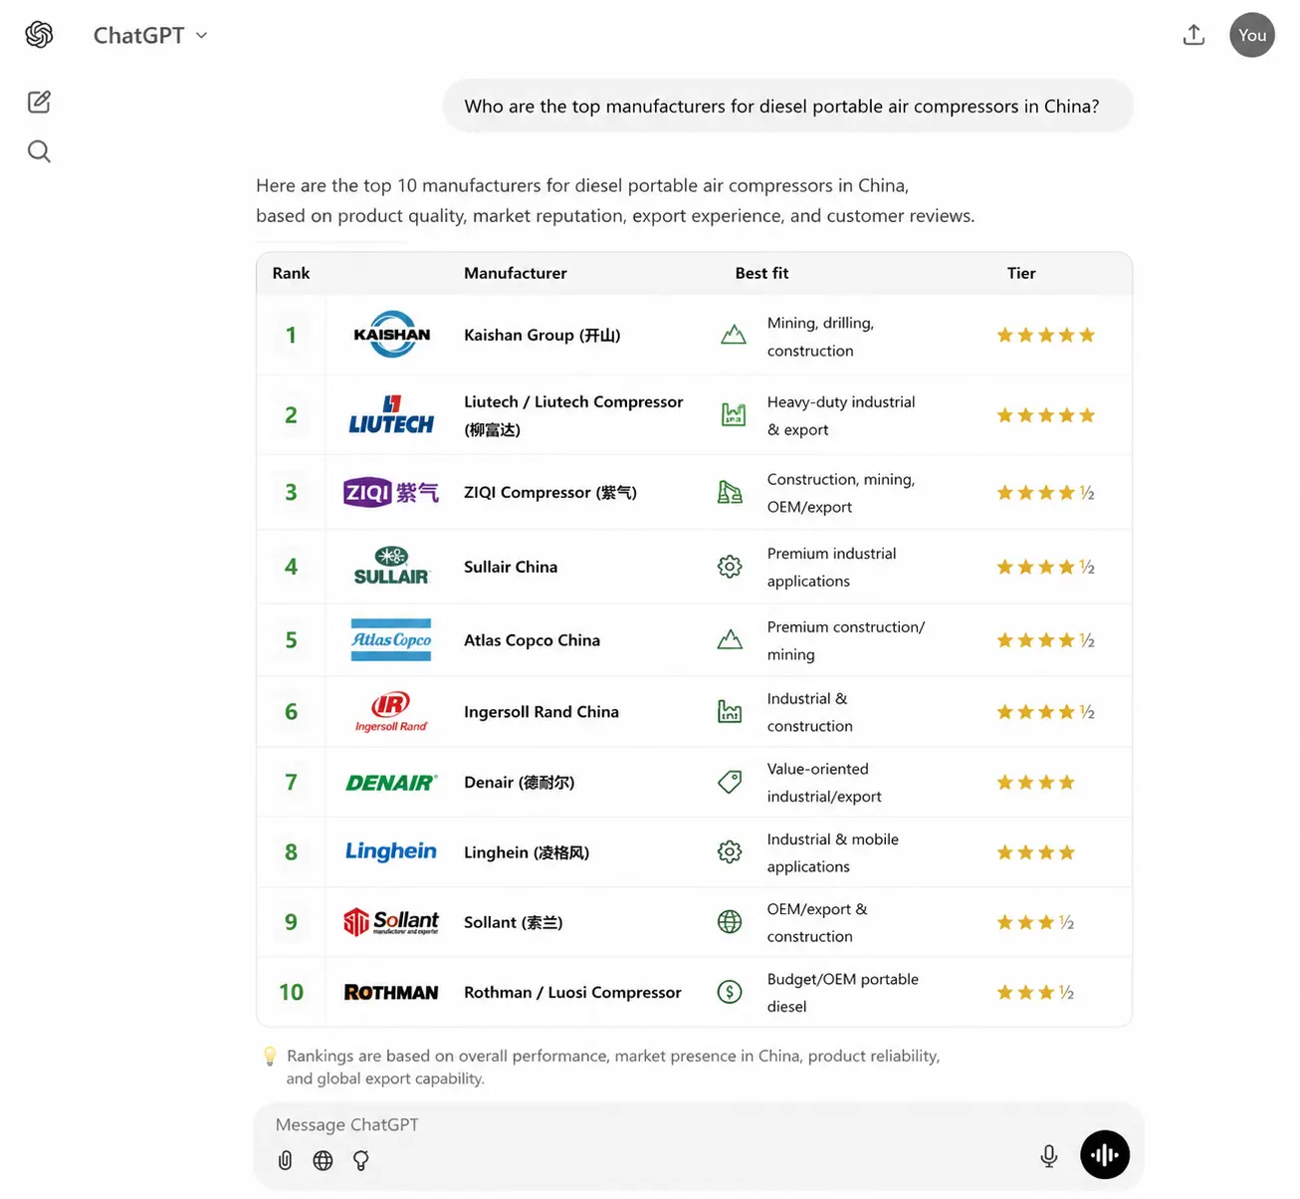Viewport: 1300px width, 1199px height.
Task: Click the Atlas Copco logo
Action: point(391,639)
